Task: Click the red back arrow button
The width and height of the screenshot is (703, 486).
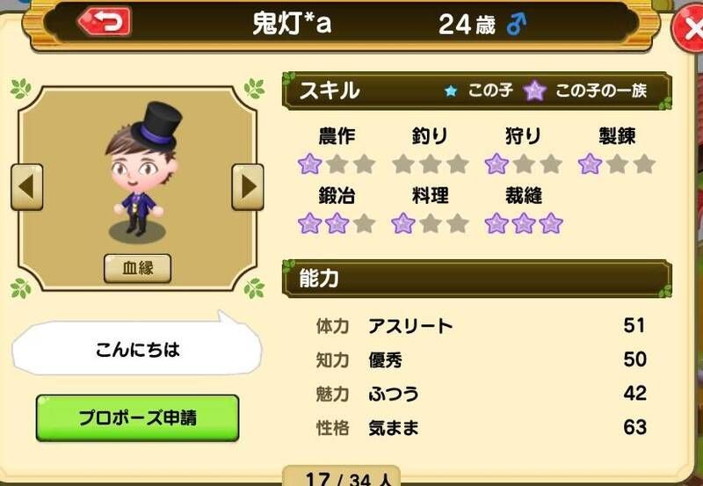Action: (104, 21)
